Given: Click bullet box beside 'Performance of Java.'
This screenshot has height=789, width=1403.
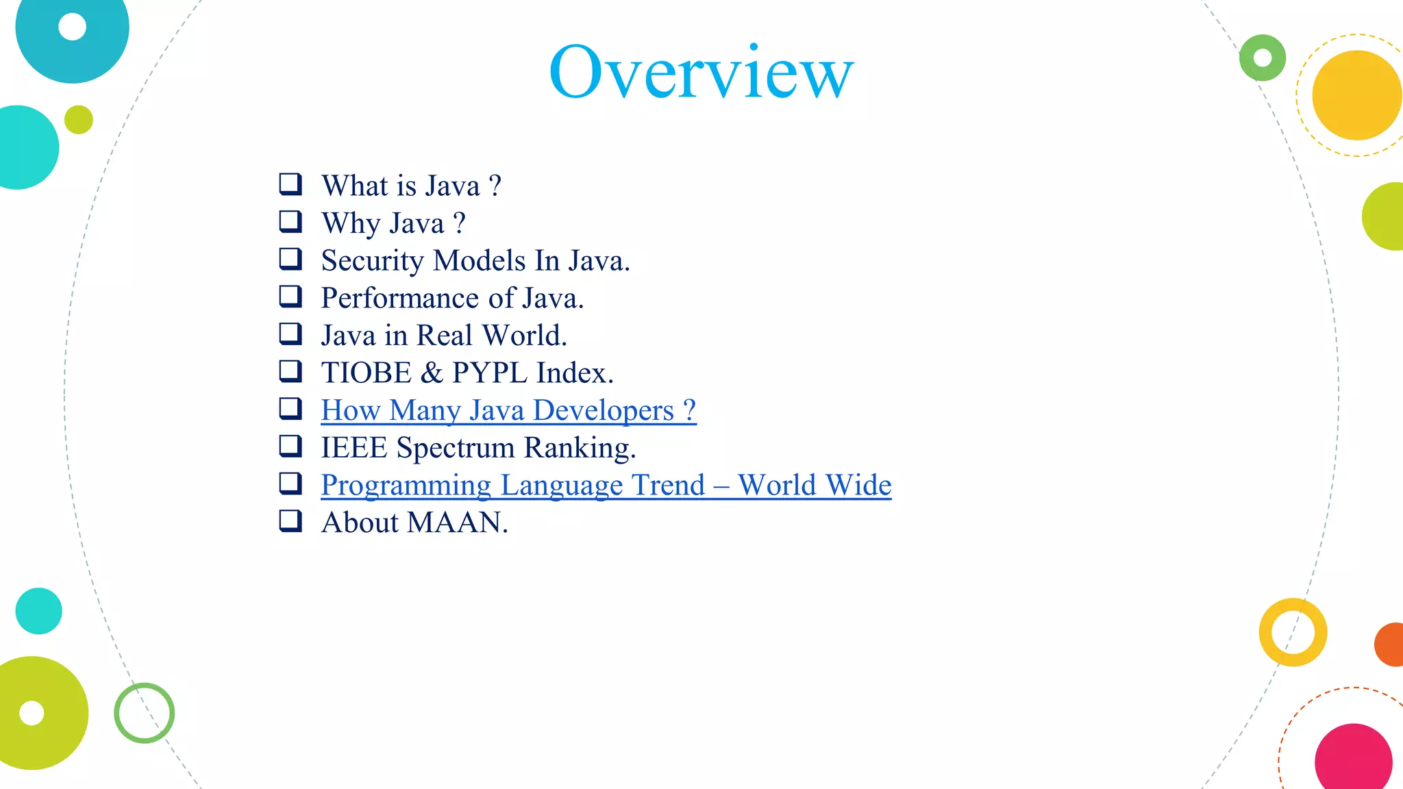Looking at the screenshot, I should (290, 296).
